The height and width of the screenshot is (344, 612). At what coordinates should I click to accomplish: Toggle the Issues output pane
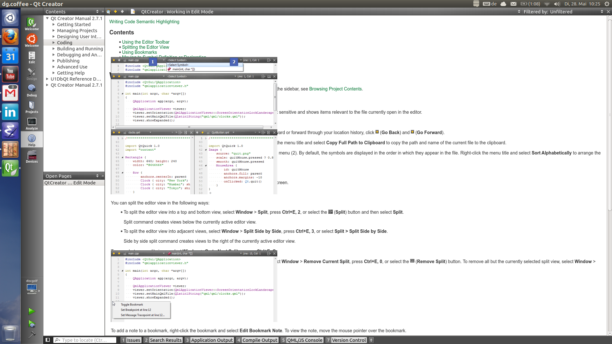coord(131,340)
